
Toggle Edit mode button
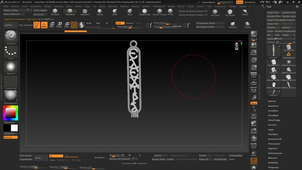[x=37, y=25]
